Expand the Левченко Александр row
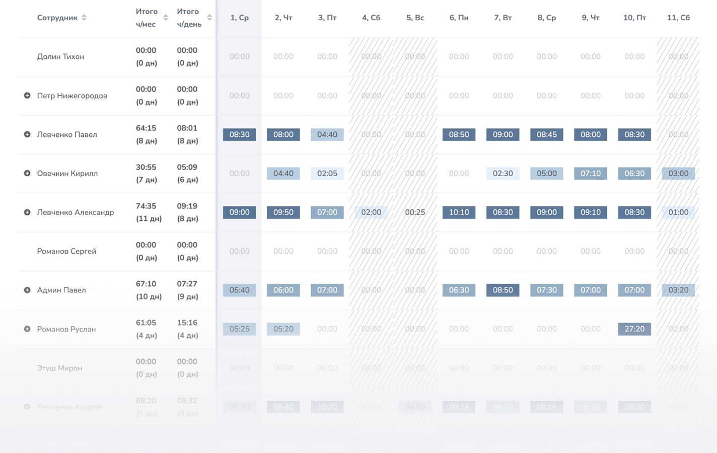717x453 pixels. pos(27,212)
